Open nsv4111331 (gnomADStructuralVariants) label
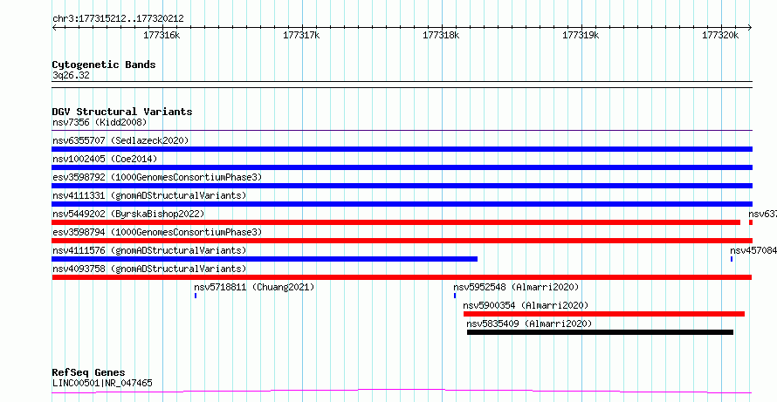This screenshot has width=777, height=402. (149, 195)
